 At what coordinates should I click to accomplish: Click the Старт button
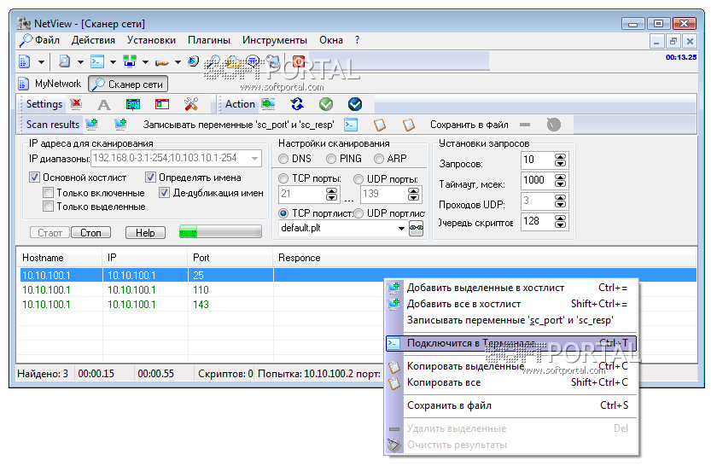50,232
